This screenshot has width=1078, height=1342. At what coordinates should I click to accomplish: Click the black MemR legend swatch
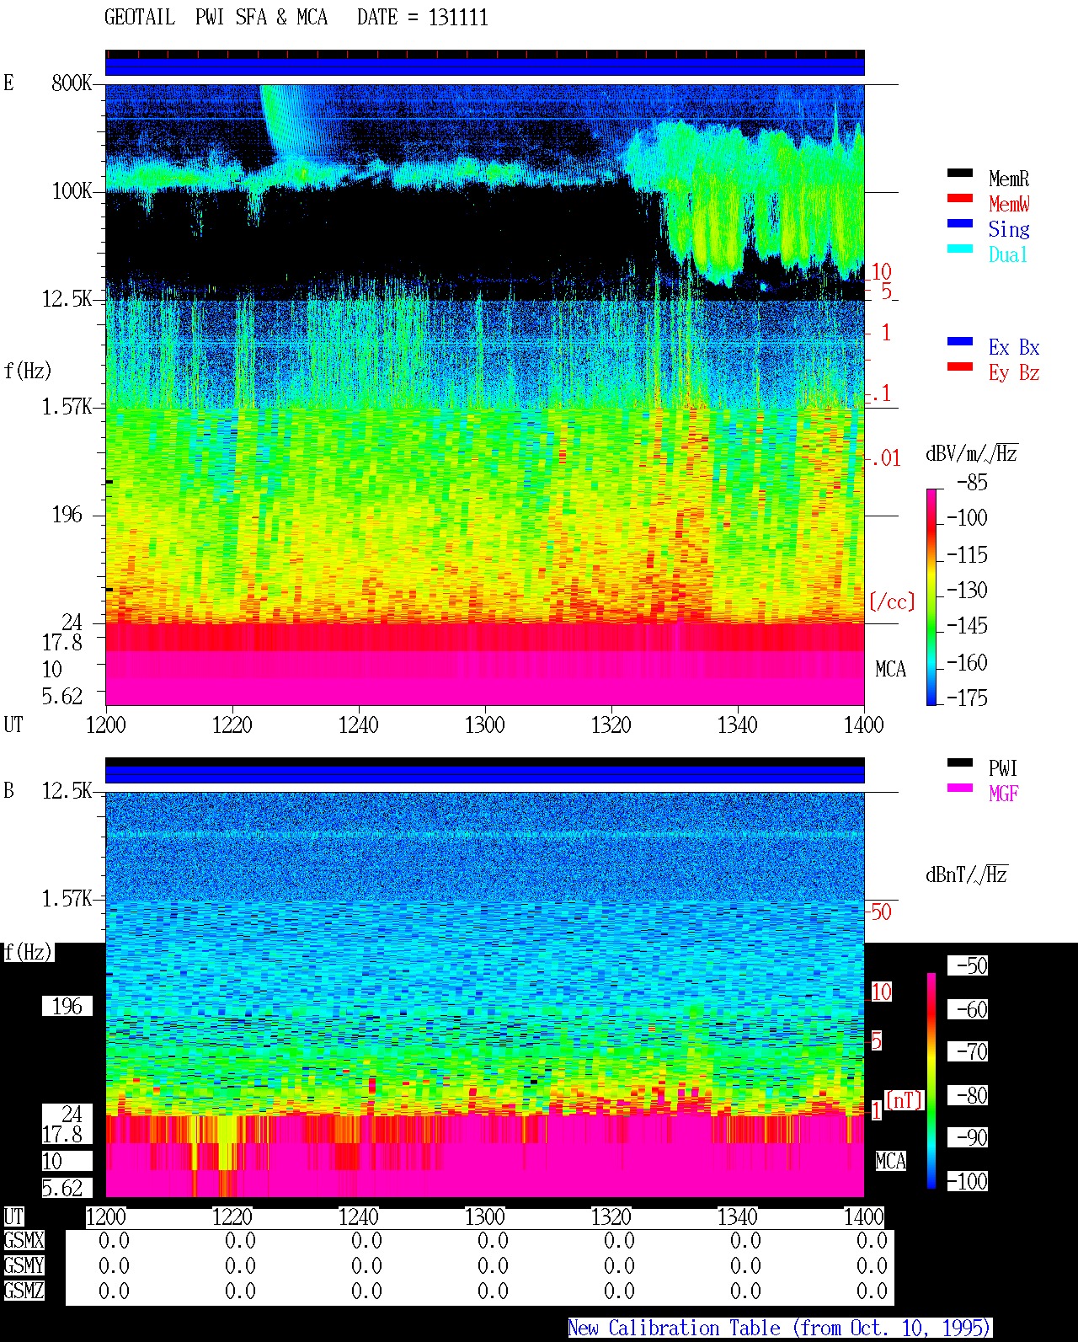[x=960, y=173]
